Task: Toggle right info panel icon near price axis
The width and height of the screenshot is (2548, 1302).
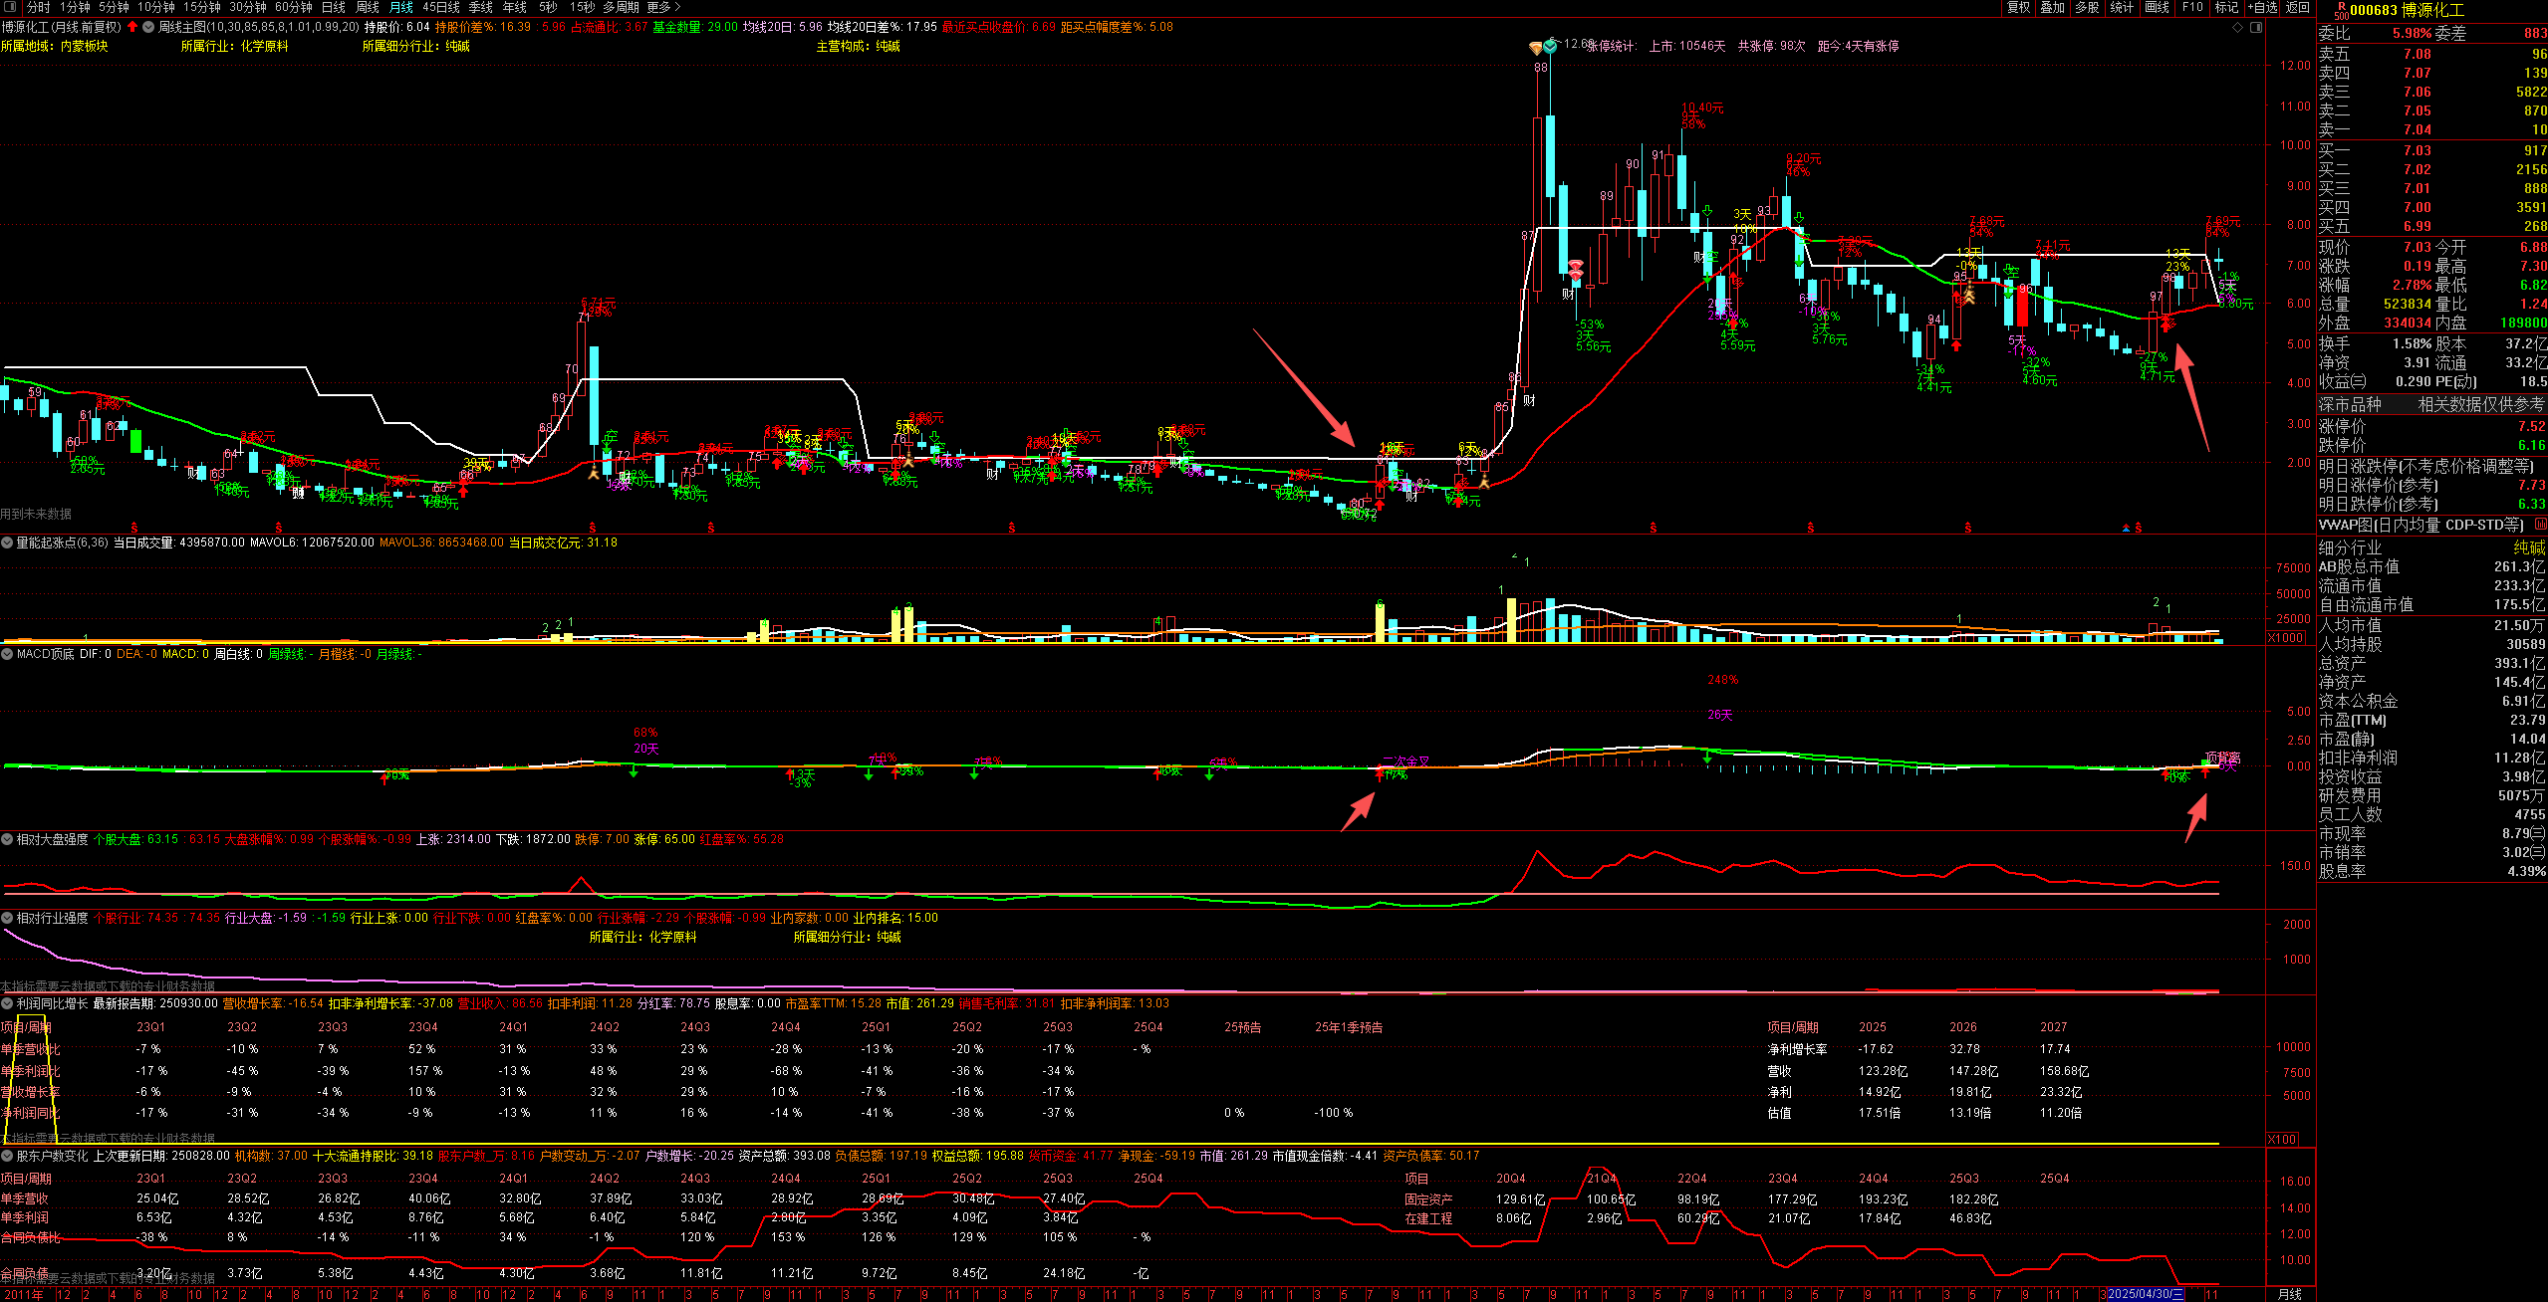Action: click(x=2256, y=28)
